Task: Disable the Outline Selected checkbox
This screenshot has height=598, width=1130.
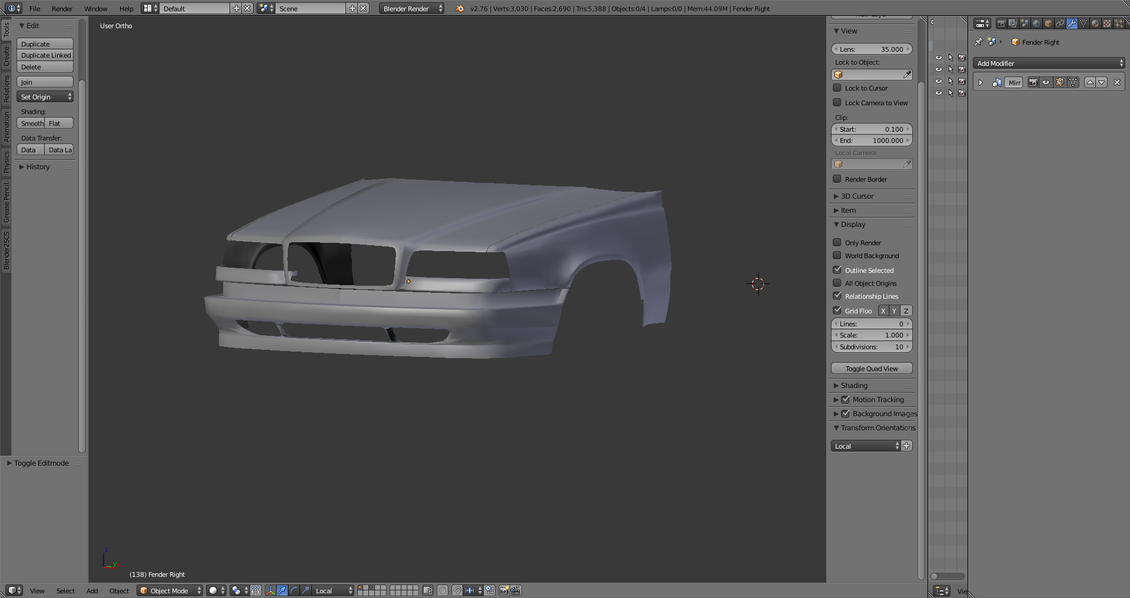Action: (837, 270)
